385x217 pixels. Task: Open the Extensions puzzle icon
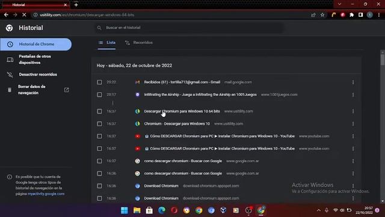point(351,15)
